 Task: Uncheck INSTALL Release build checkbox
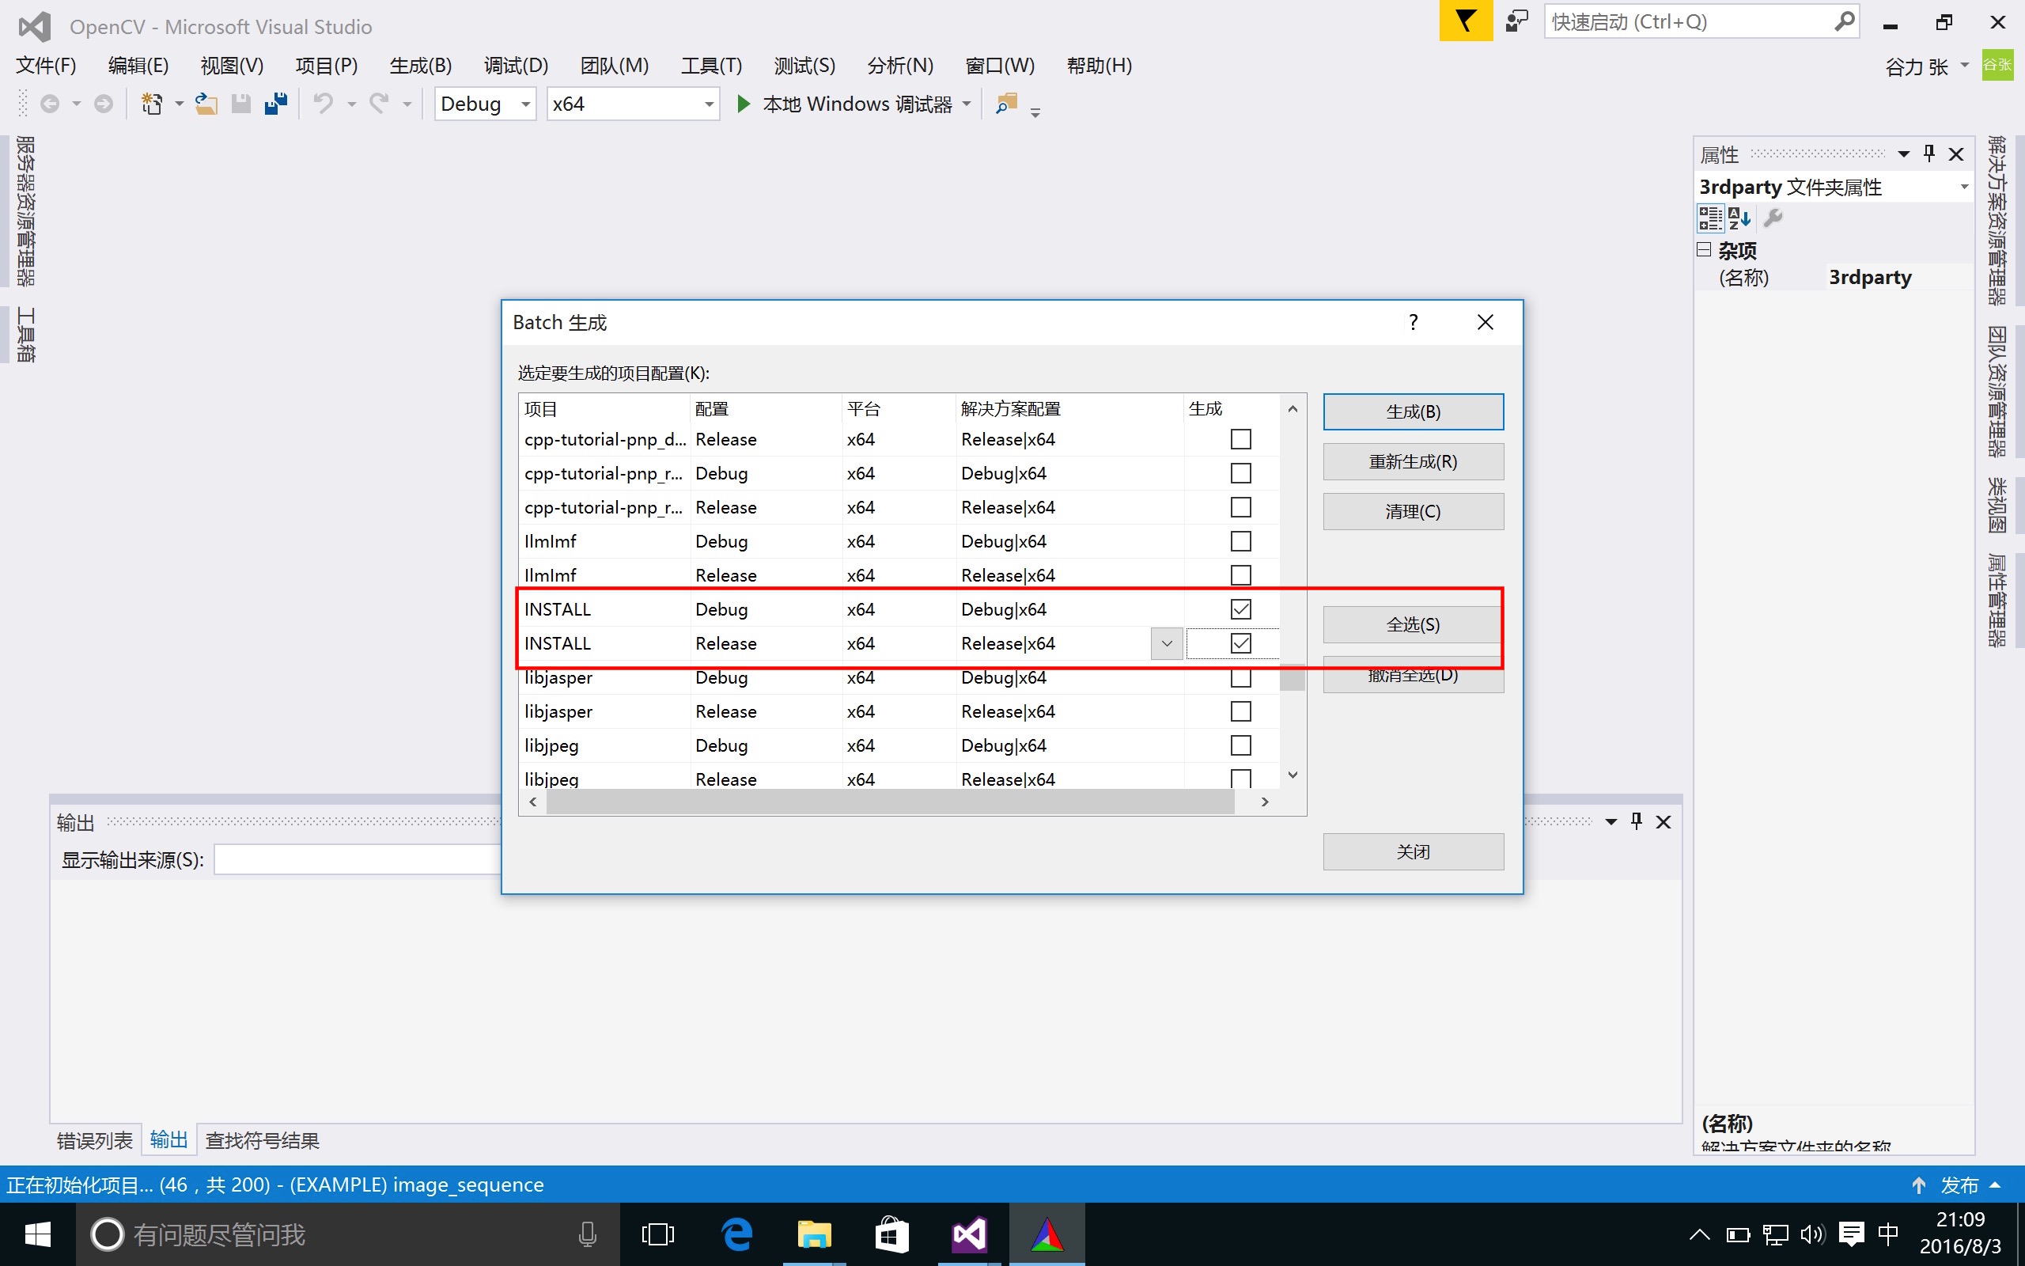pos(1241,643)
